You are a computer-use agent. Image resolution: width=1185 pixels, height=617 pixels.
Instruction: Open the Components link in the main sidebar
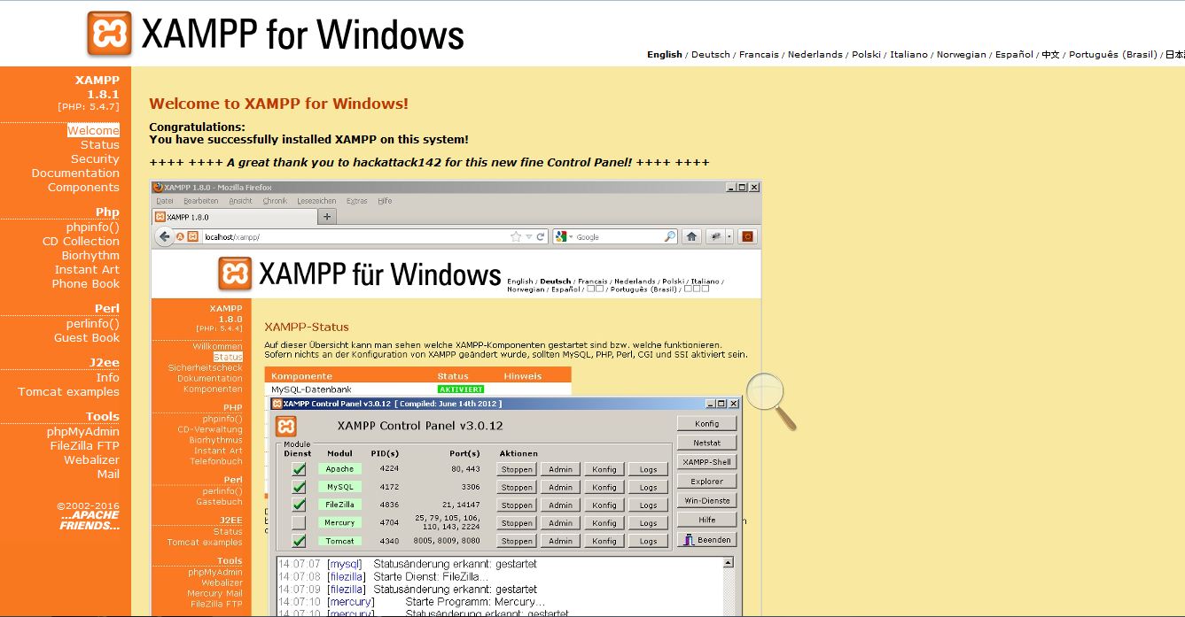tap(83, 187)
